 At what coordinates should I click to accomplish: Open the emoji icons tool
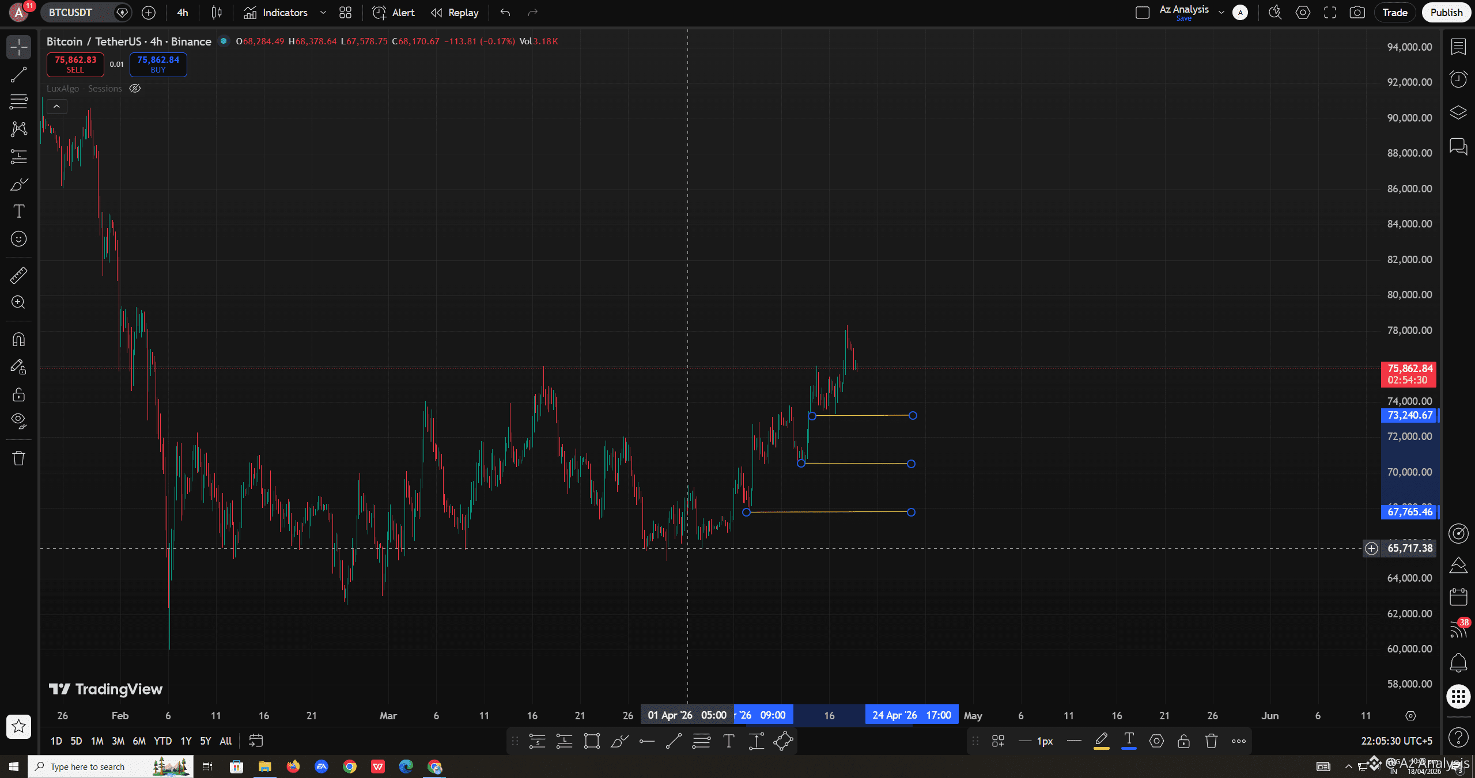click(x=18, y=239)
